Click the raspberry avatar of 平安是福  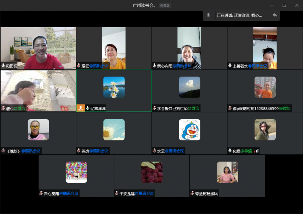click(151, 172)
